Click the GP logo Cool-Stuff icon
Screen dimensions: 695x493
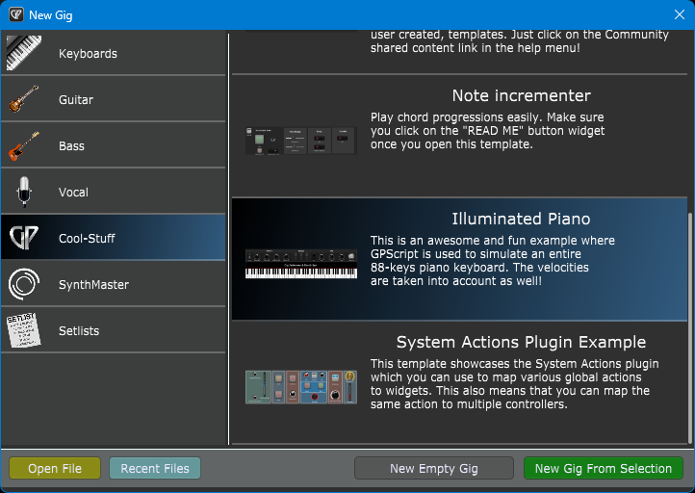[x=24, y=238]
